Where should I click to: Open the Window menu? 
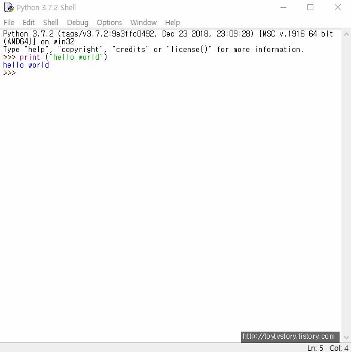coord(144,23)
